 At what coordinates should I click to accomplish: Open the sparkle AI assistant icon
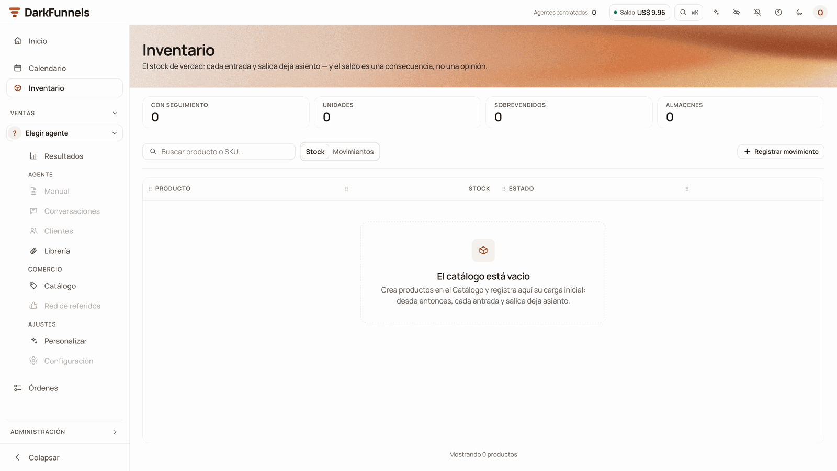pyautogui.click(x=716, y=13)
